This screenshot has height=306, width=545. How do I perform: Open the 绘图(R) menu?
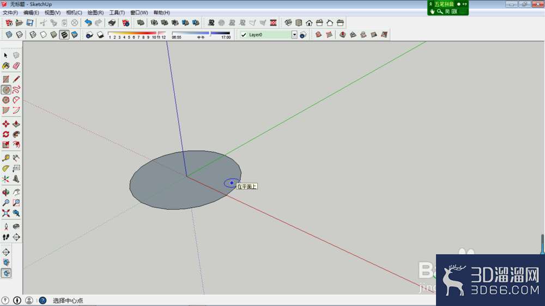(95, 13)
